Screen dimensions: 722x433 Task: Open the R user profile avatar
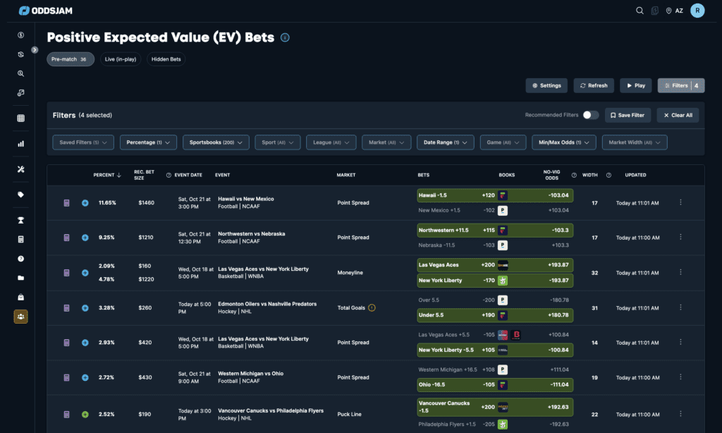point(697,10)
